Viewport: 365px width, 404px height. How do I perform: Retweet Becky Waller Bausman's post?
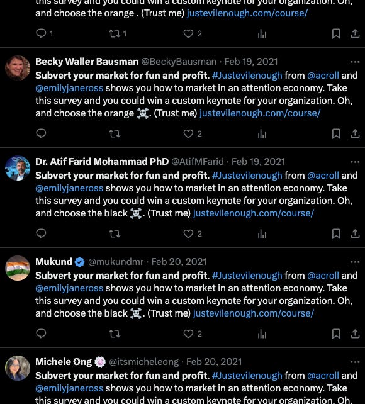[x=115, y=133]
